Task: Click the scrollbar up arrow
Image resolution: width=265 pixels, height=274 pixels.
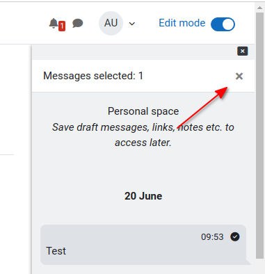Action: tap(259, 8)
